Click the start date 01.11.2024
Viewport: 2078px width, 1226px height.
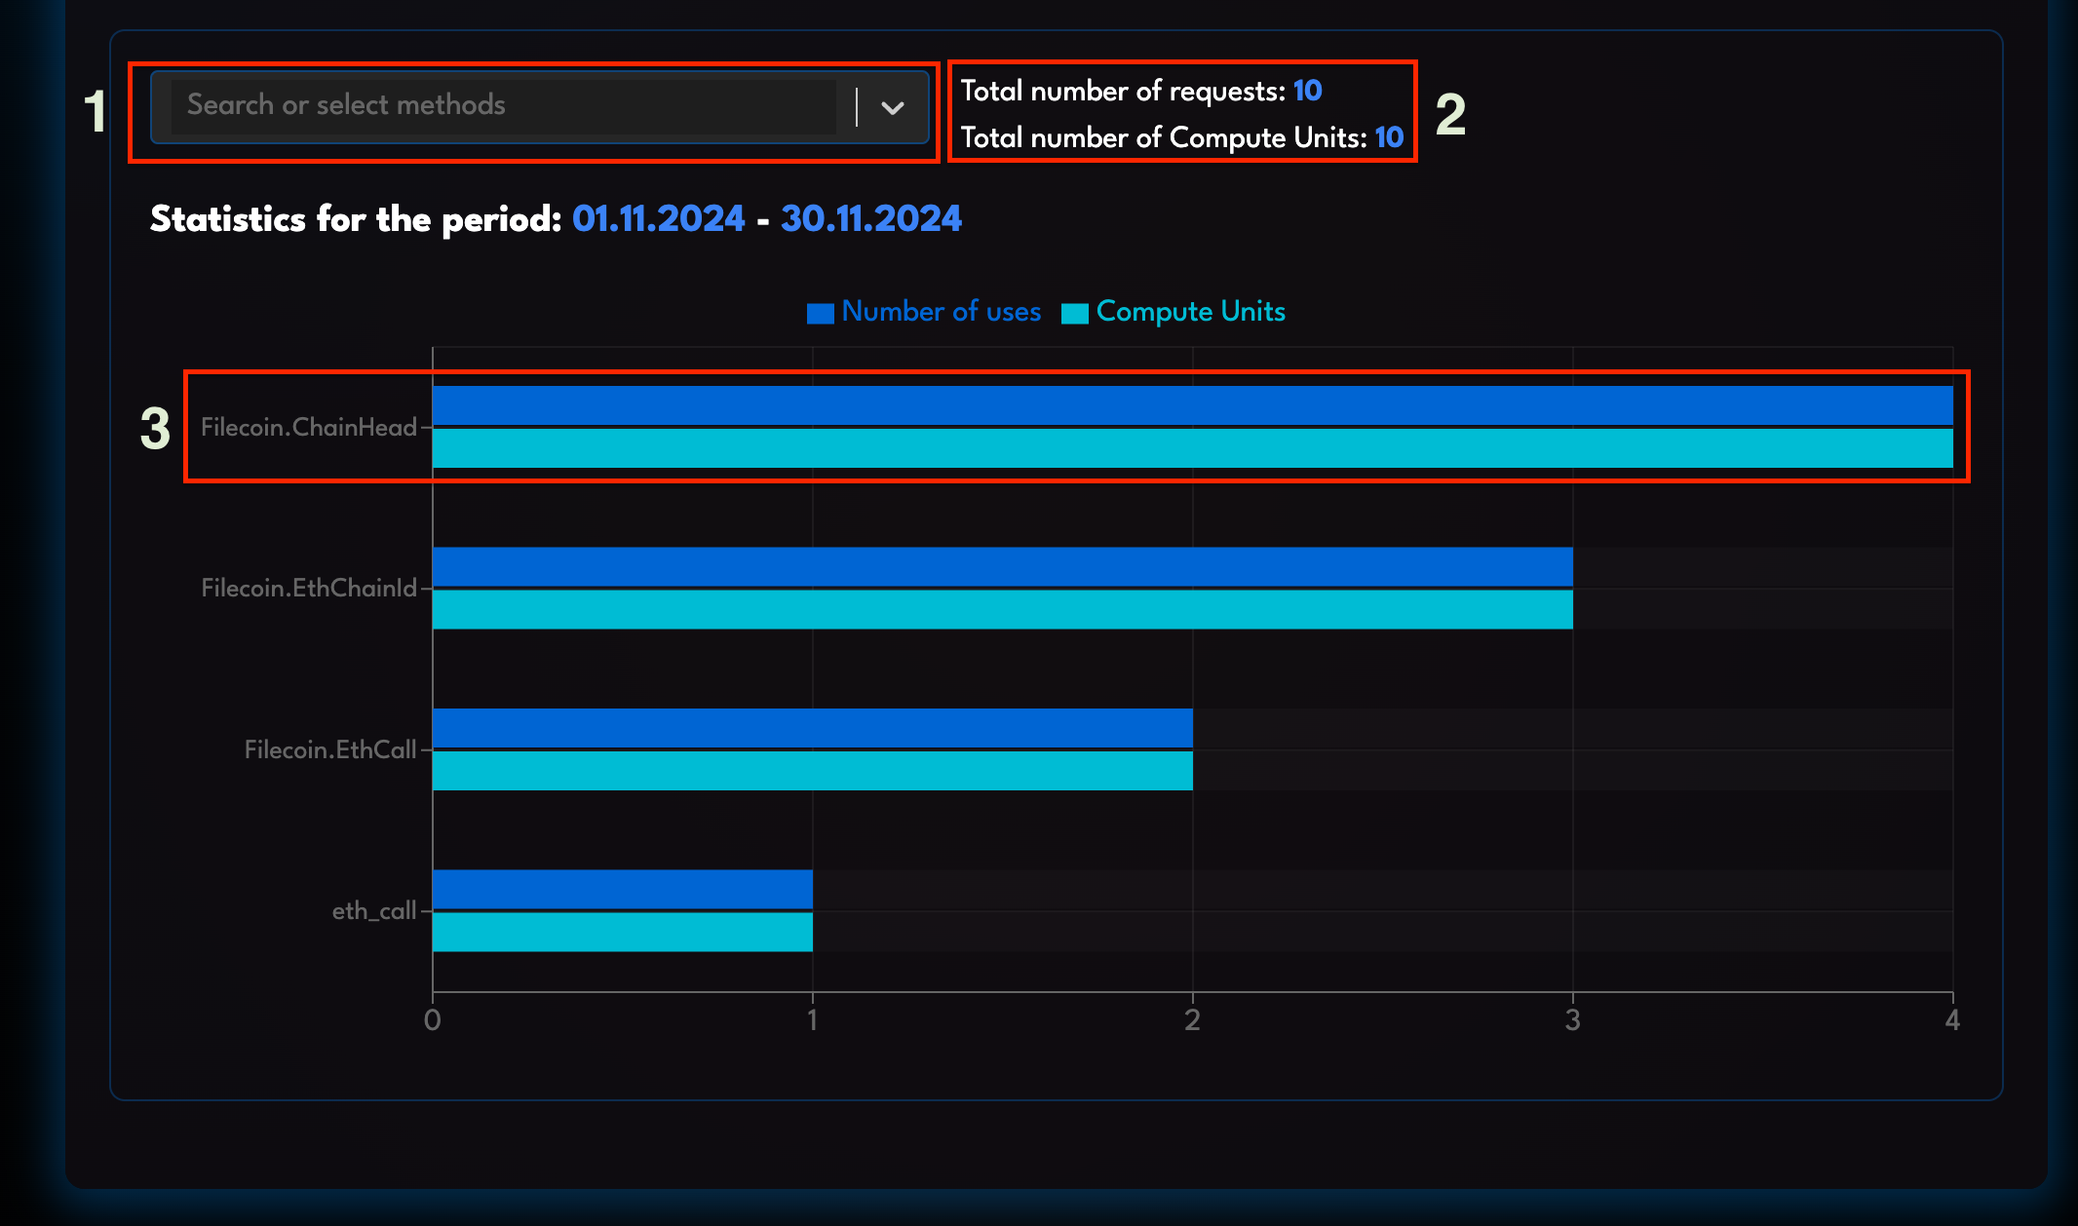click(x=658, y=218)
